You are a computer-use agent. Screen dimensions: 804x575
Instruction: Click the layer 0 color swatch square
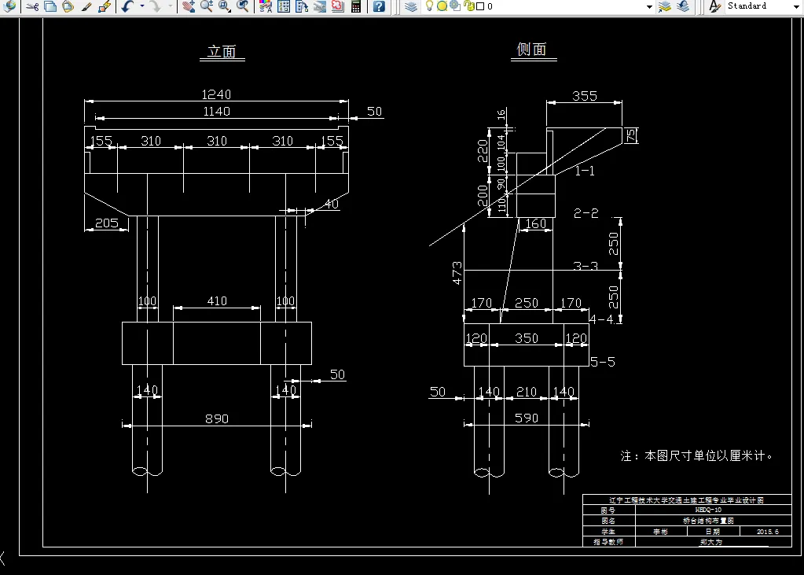[x=480, y=6]
